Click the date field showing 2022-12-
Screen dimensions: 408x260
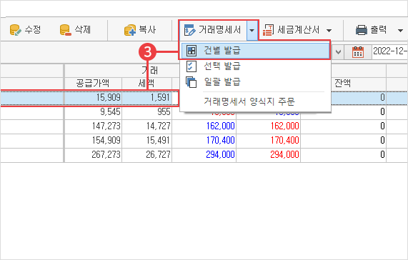[389, 51]
